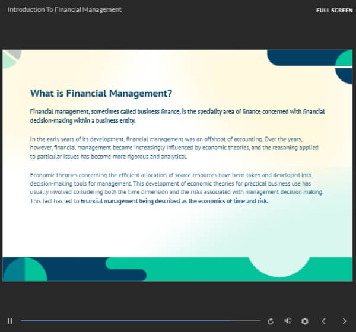
Task: Click the paragraph starting Economic theories concerning
Action: [177, 188]
